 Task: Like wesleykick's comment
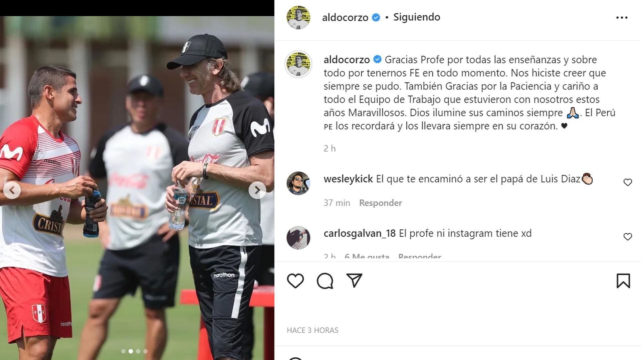pos(628,182)
